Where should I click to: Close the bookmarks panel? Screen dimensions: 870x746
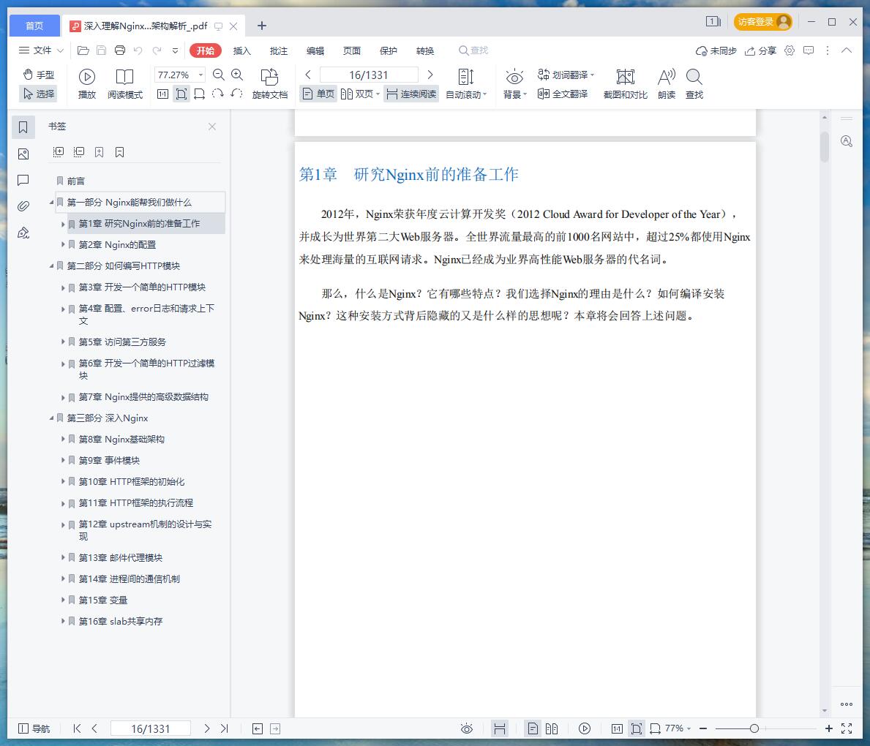[x=212, y=127]
